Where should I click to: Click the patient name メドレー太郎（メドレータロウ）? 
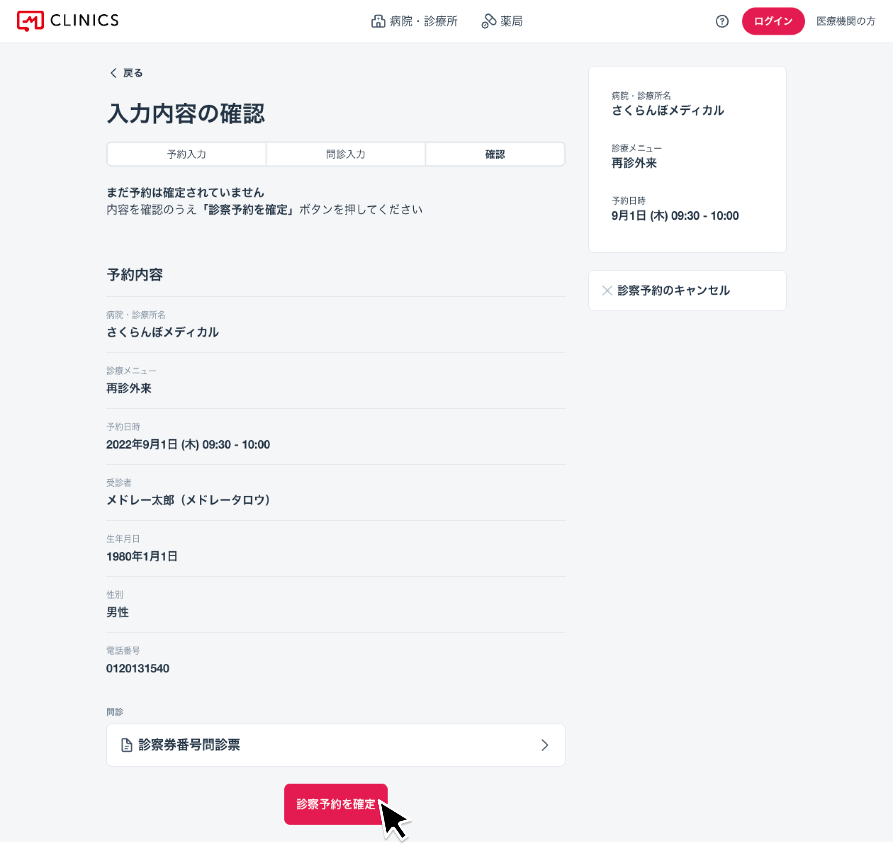pyautogui.click(x=188, y=500)
